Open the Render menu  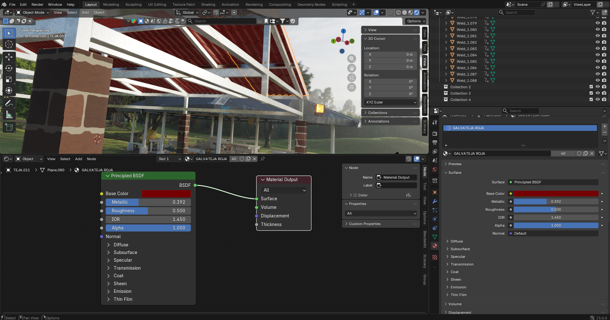pos(37,5)
